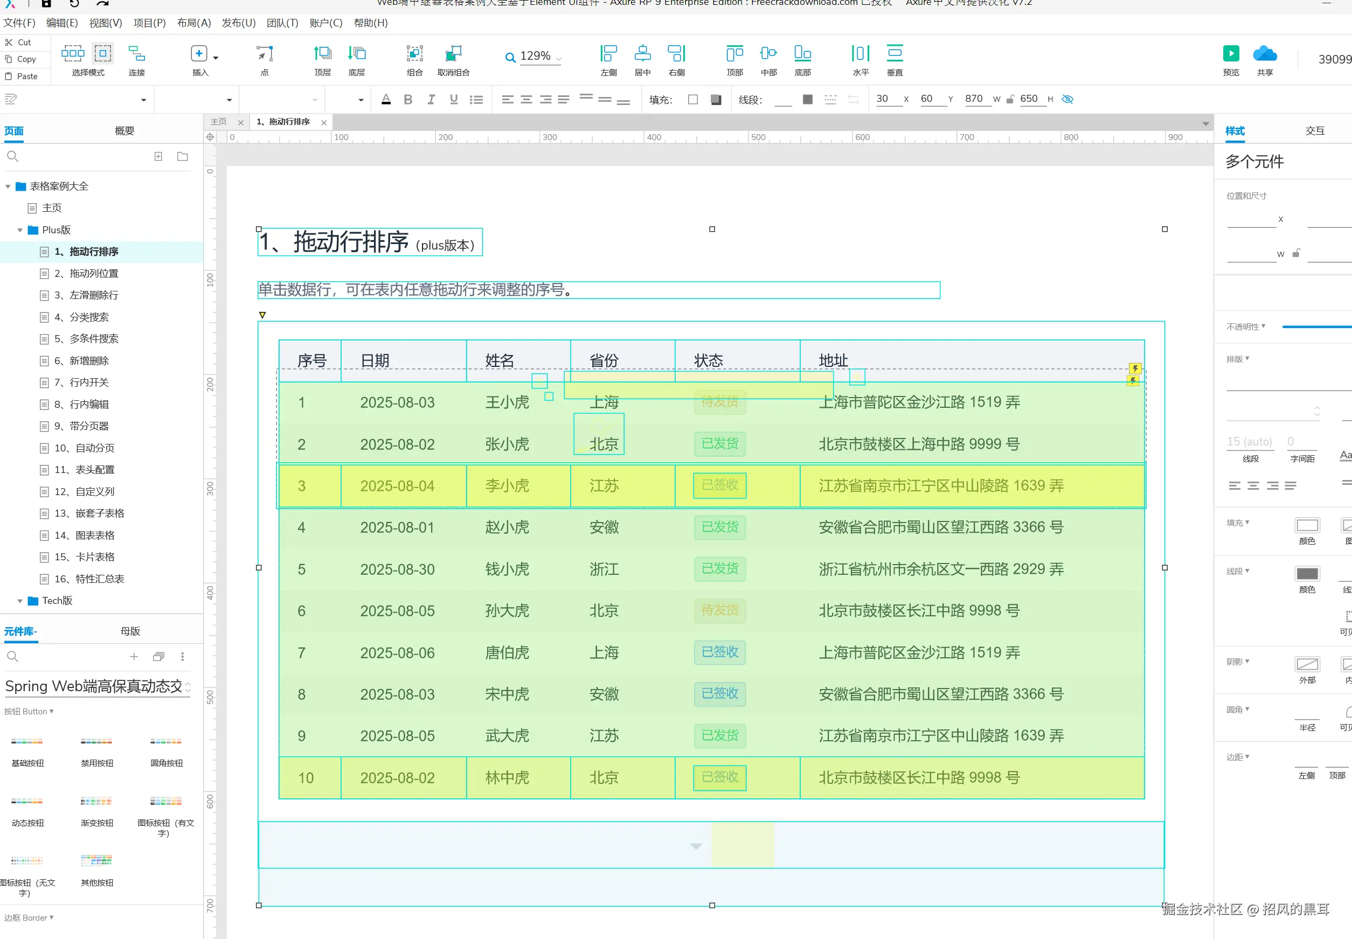Screen dimensions: 1352x939
Task: Toggle bold text formatting
Action: click(x=408, y=100)
